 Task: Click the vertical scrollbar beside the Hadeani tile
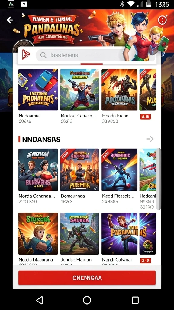point(159,179)
